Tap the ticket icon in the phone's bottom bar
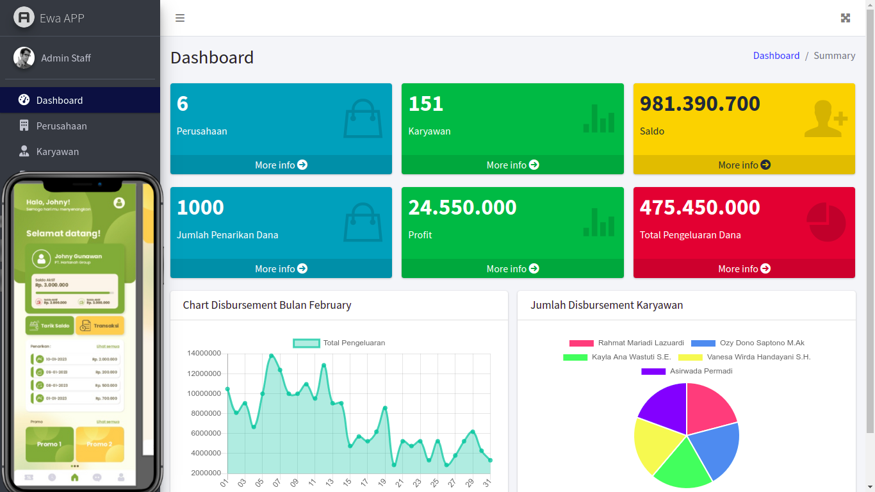Viewport: 875px width, 492px height. pos(29,477)
